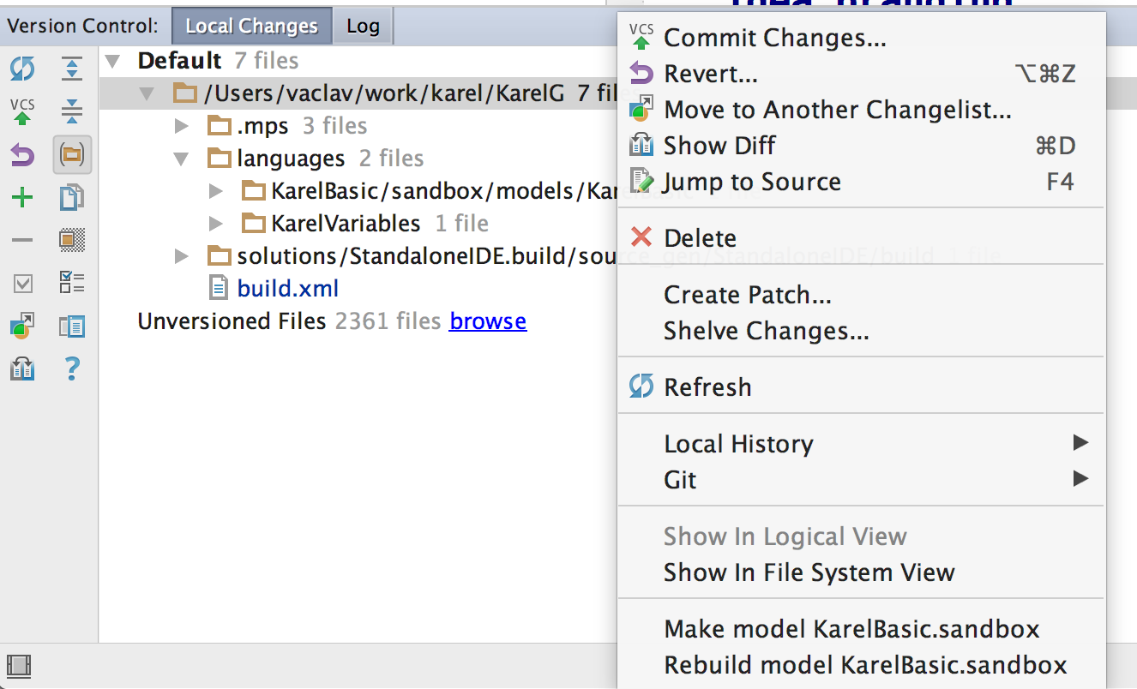Click the purple revert arrow toolbar icon
This screenshot has height=689, width=1137.
pyautogui.click(x=22, y=155)
